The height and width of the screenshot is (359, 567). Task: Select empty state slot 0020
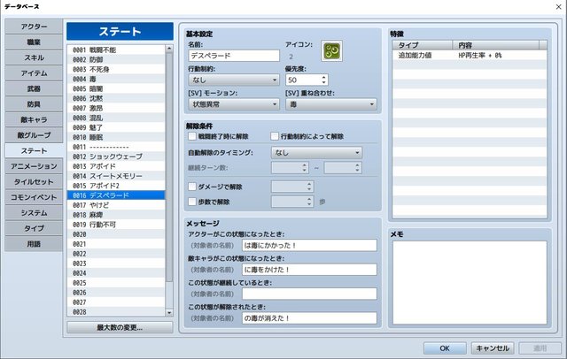(116, 234)
